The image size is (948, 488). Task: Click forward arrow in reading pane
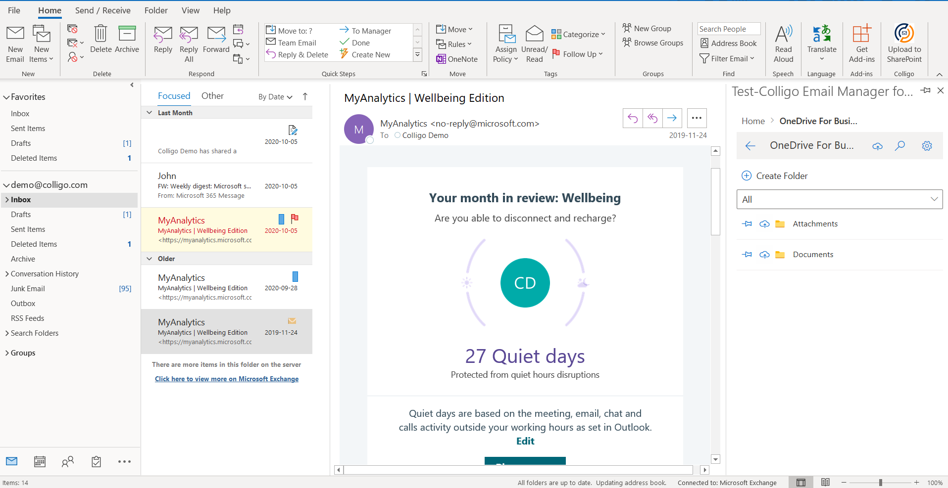click(x=672, y=118)
